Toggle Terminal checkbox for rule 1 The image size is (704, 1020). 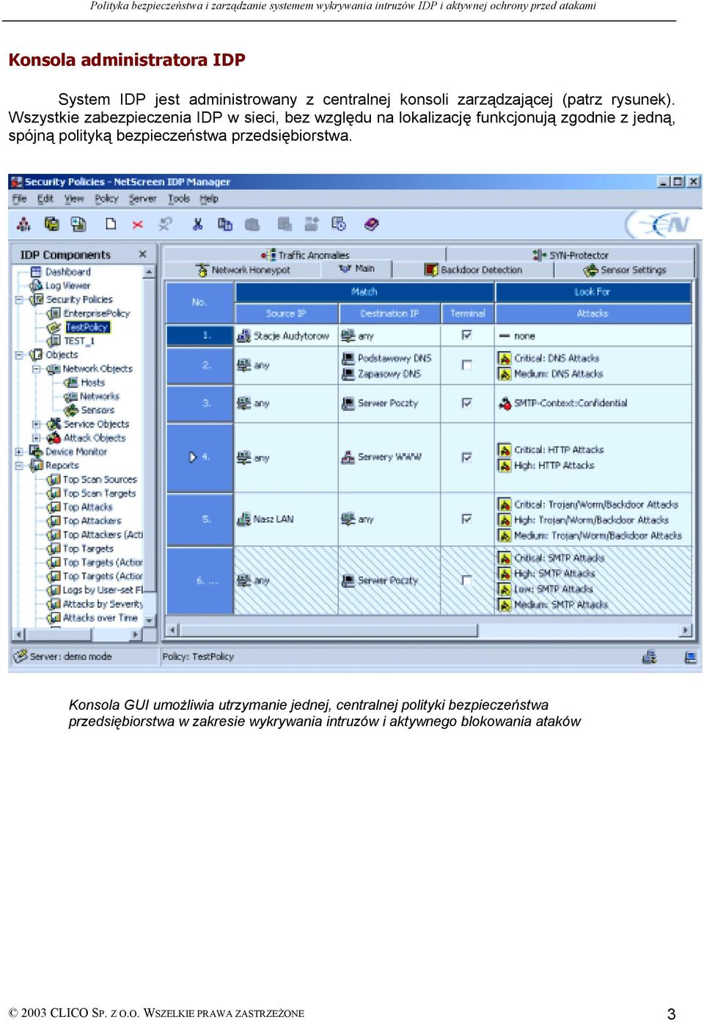[466, 335]
